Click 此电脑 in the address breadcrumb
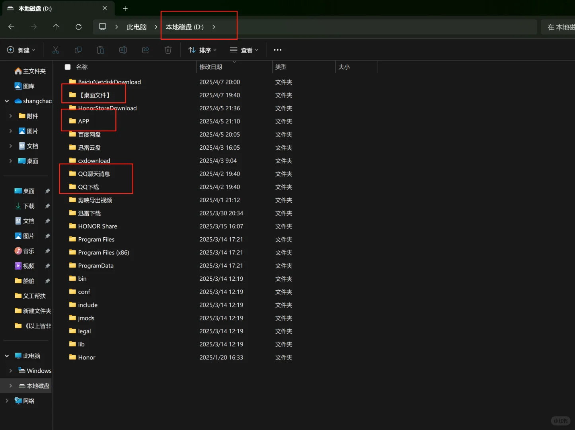Viewport: 575px width, 430px height. [136, 27]
